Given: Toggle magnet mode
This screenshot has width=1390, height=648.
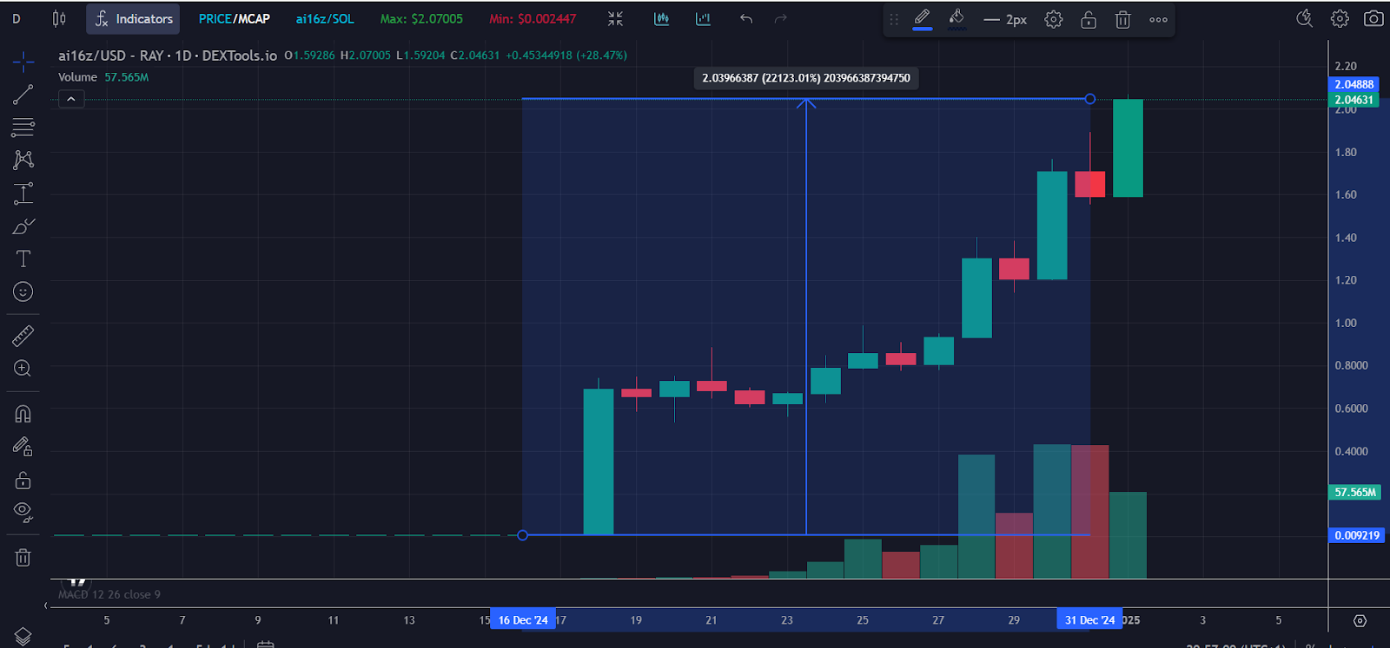Looking at the screenshot, I should (x=23, y=414).
